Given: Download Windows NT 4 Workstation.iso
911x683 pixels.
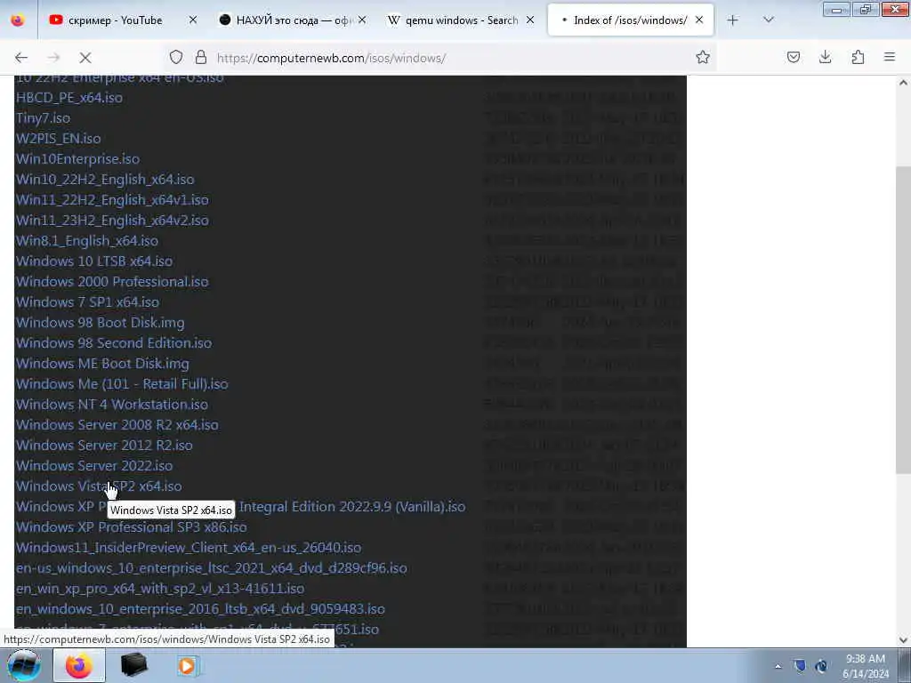Looking at the screenshot, I should [112, 405].
